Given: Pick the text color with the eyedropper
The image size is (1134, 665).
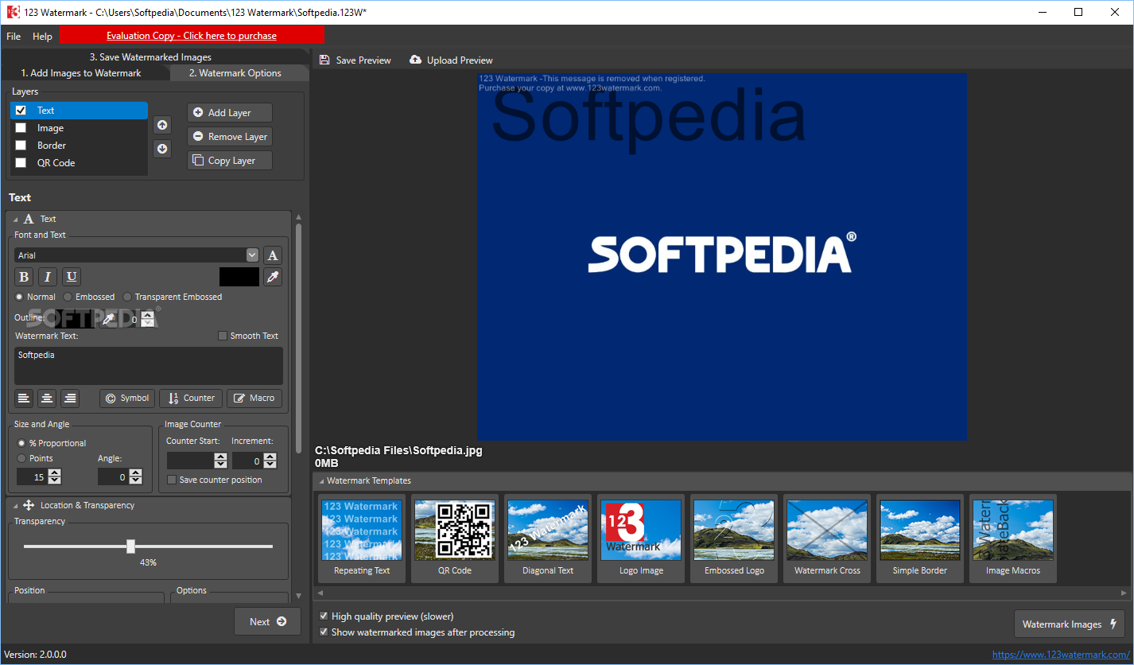Looking at the screenshot, I should click(x=273, y=277).
